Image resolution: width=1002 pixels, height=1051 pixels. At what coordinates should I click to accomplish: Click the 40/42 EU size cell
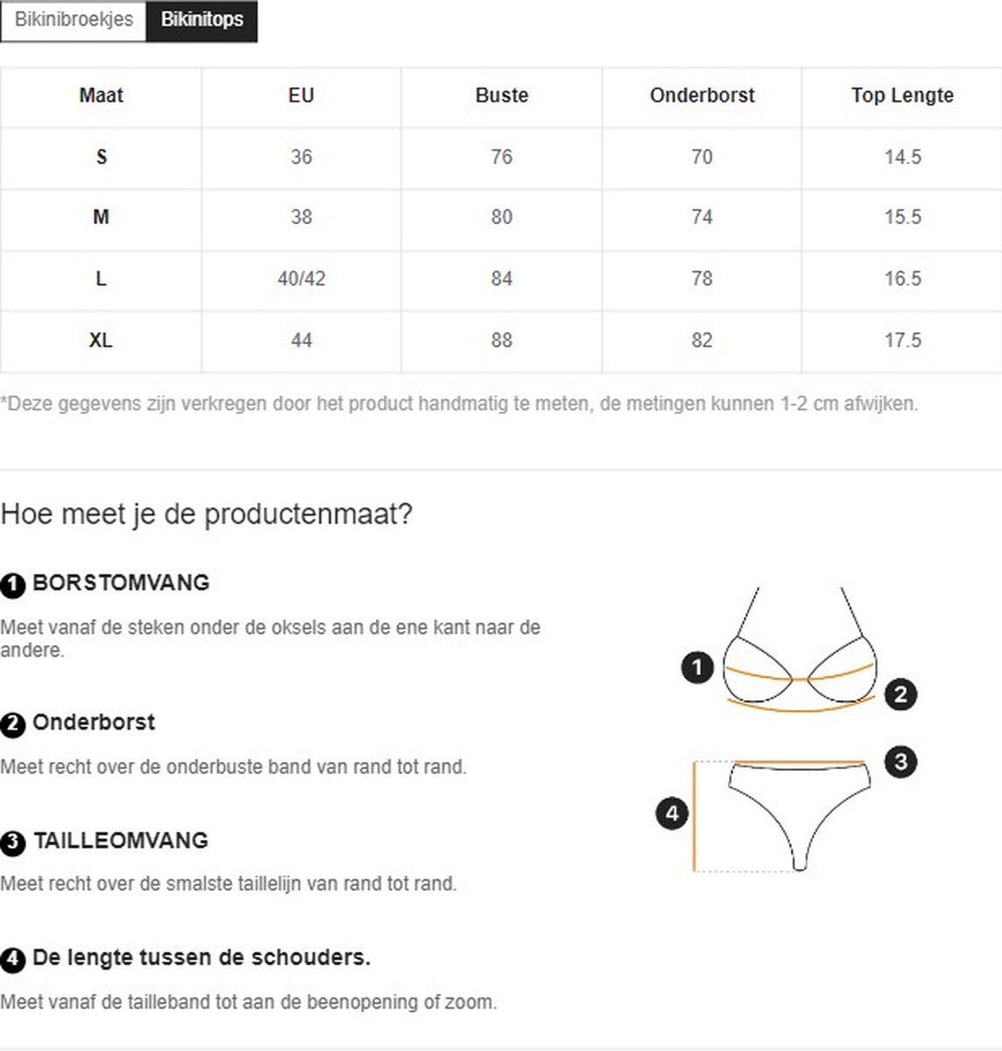point(301,279)
